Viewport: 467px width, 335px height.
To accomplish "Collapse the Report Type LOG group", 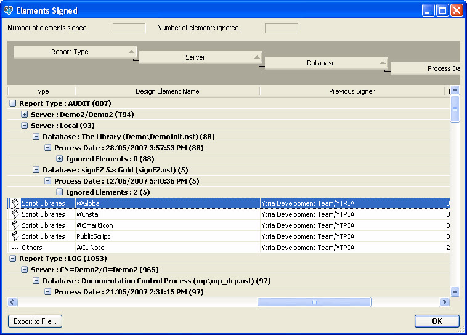I will click(13, 259).
